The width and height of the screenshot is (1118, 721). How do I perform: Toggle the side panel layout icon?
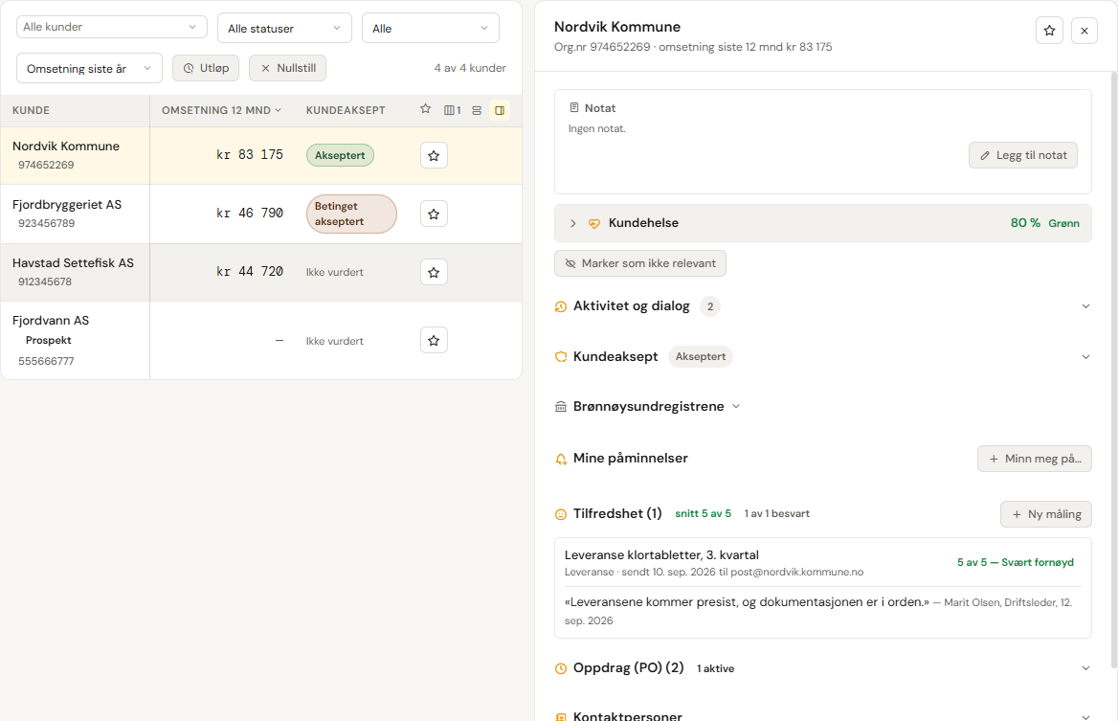(x=500, y=110)
